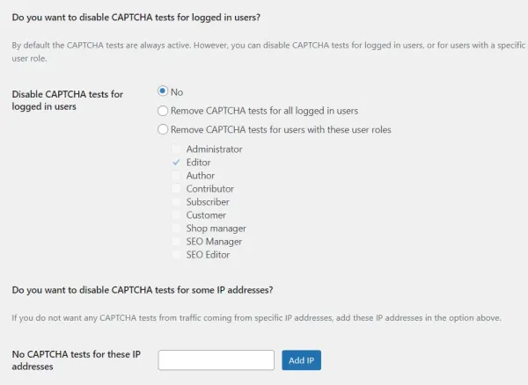
Task: Toggle the Customer role checkbox
Action: (x=178, y=215)
